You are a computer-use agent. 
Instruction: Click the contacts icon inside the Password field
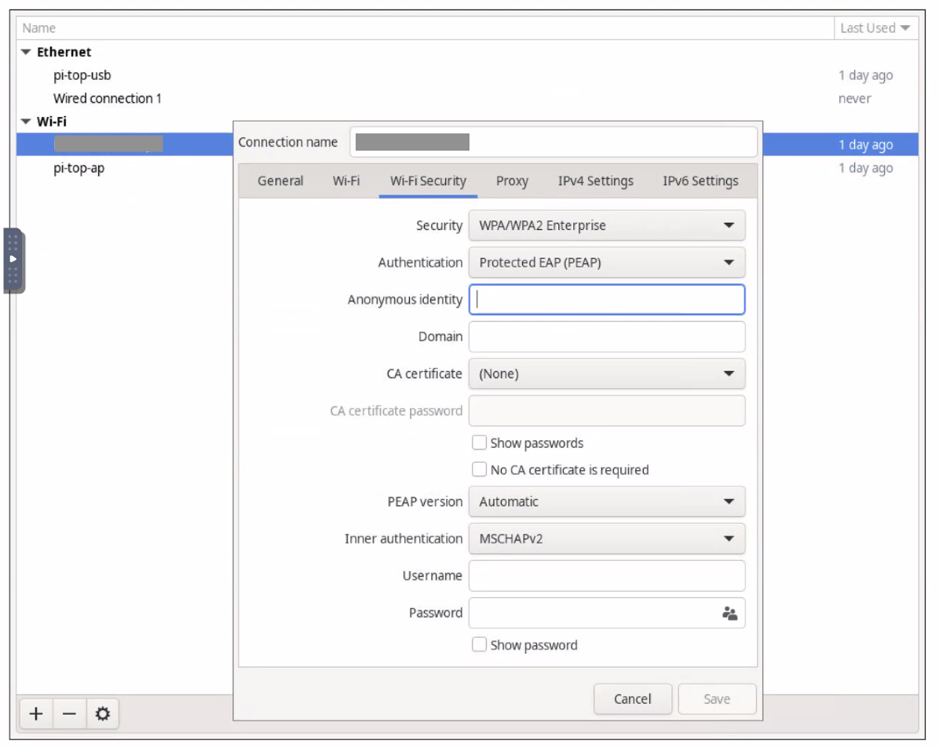point(729,613)
